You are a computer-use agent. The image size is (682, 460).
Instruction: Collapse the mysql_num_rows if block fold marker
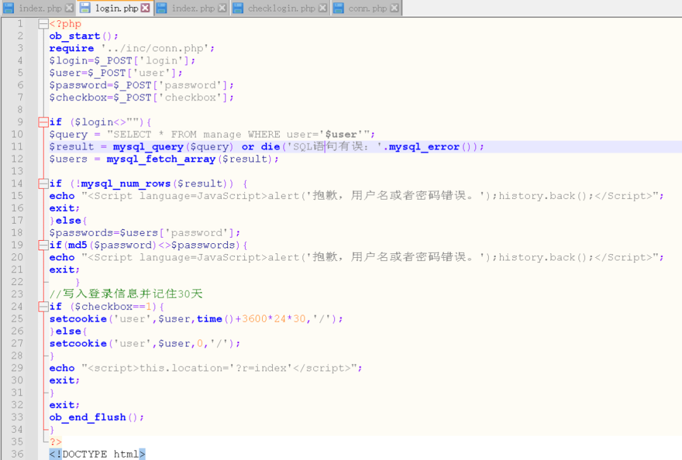[x=43, y=184]
